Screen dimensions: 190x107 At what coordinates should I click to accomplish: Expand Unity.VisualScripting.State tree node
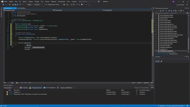point(156,39)
